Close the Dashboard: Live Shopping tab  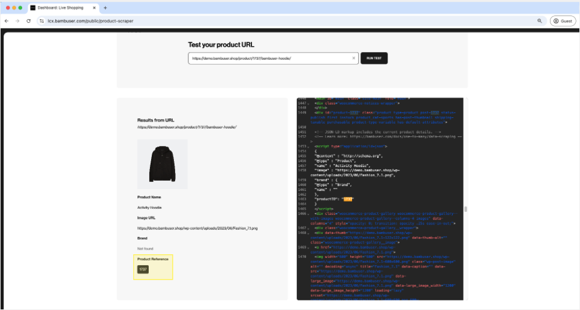click(94, 8)
